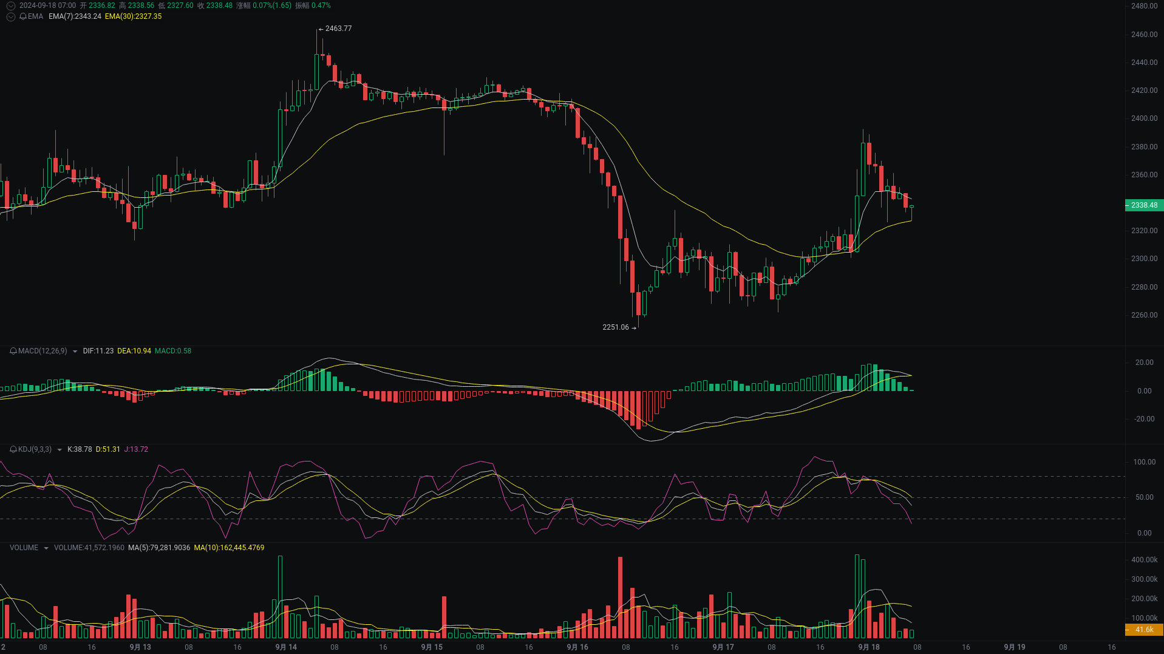Open the KDJ(9,3,3) dropdown arrow
The height and width of the screenshot is (654, 1164).
click(x=59, y=449)
